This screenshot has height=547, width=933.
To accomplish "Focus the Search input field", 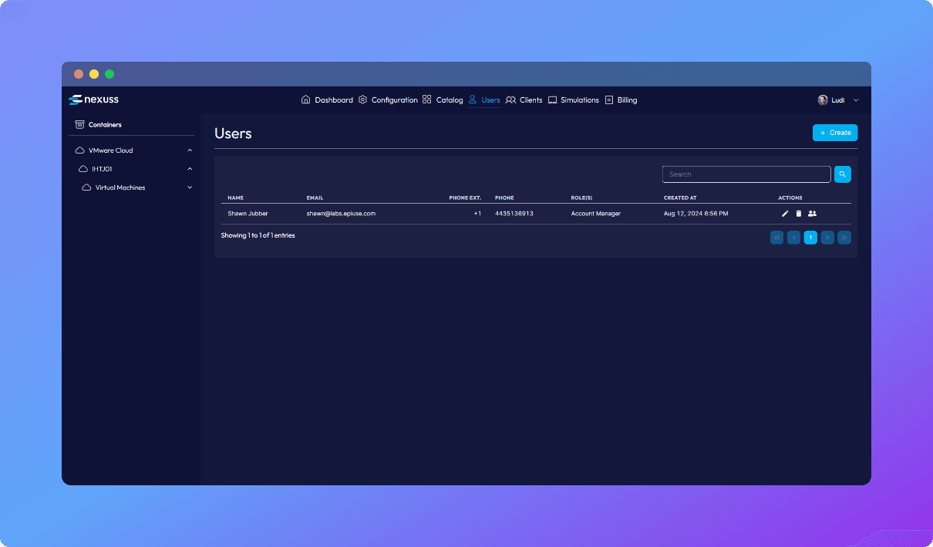I will [746, 174].
